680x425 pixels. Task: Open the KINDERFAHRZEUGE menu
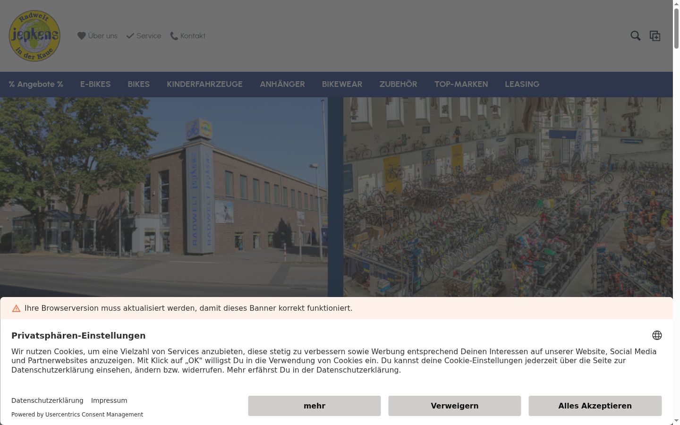pos(204,84)
